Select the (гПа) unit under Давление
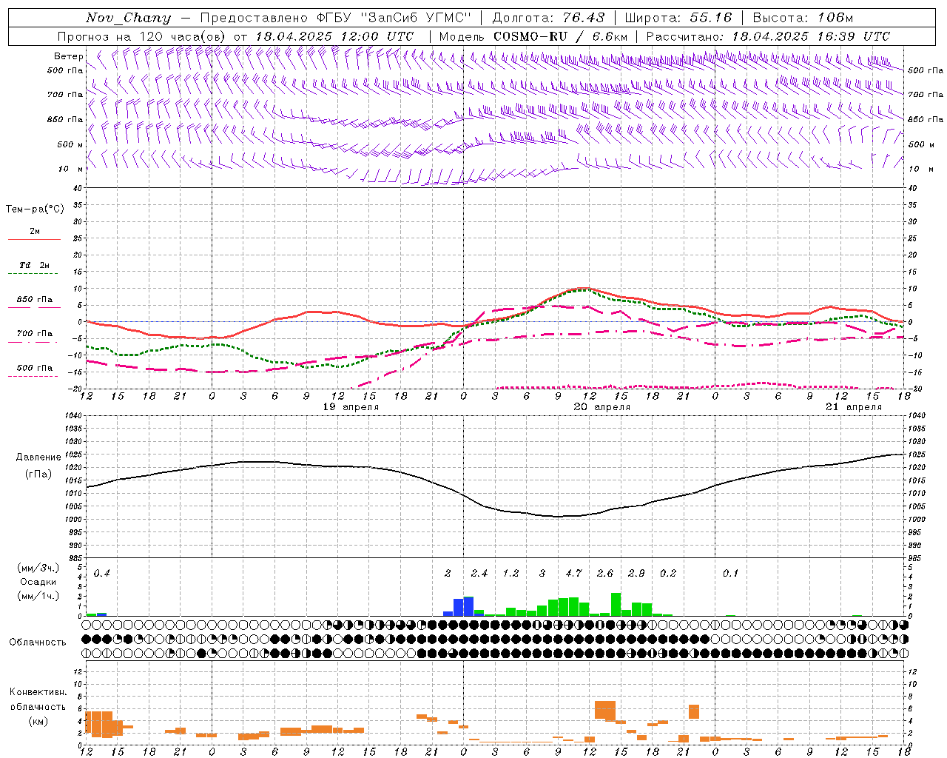Image resolution: width=947 pixels, height=758 pixels. pos(38,474)
